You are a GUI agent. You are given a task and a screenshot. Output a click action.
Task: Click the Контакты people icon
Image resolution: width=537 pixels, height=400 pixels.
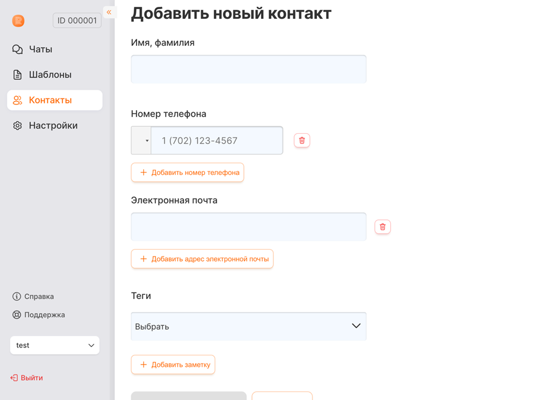pyautogui.click(x=18, y=100)
